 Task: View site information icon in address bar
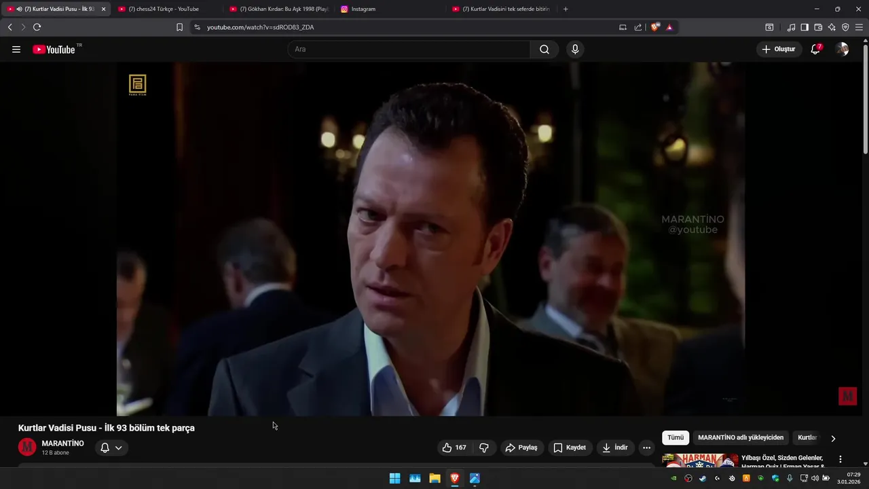coord(197,27)
